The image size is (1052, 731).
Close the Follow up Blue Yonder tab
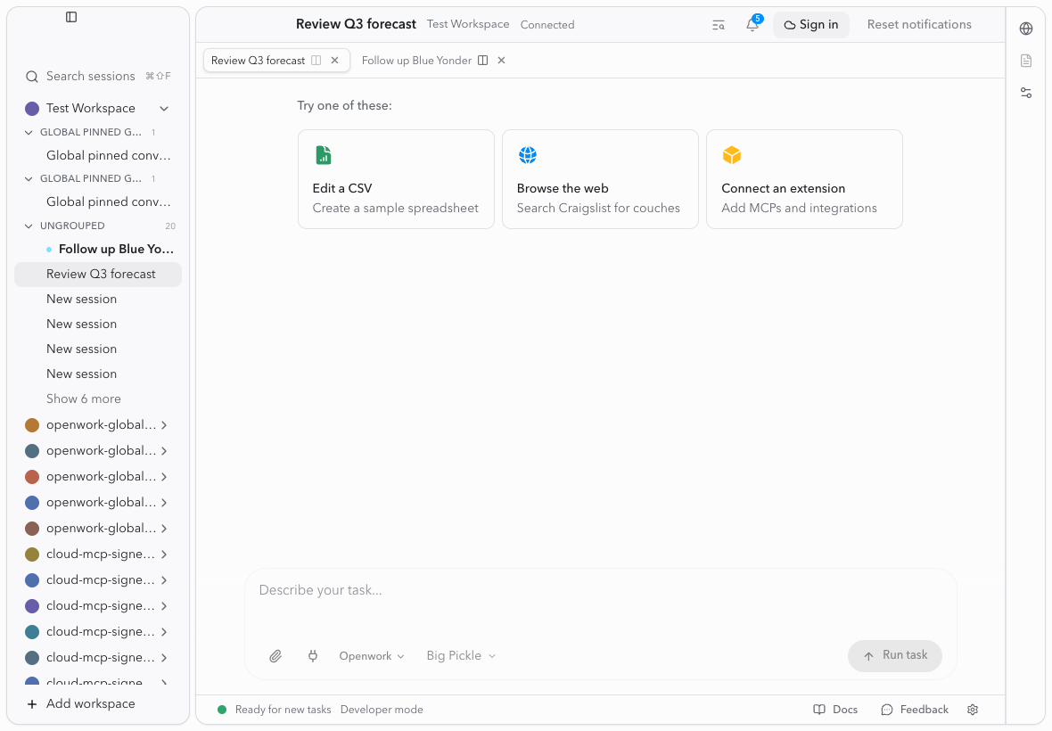[x=501, y=61]
